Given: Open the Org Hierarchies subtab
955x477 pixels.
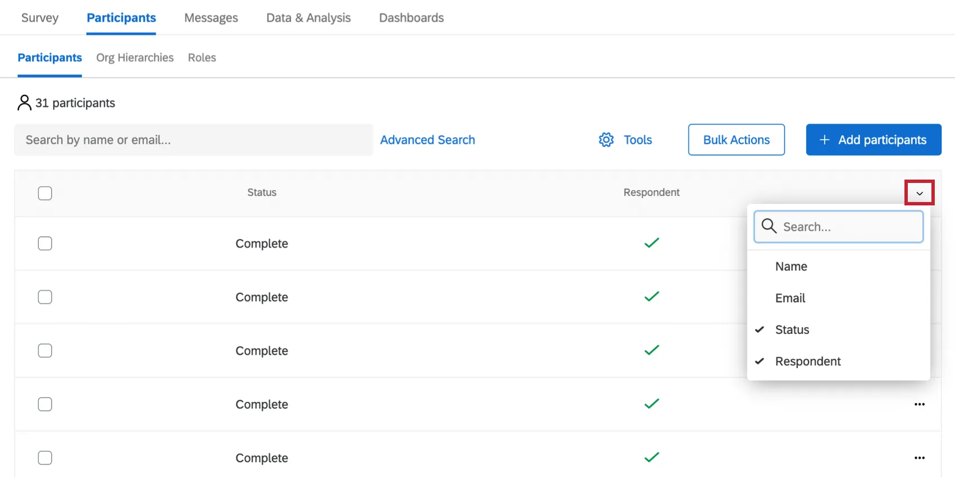Looking at the screenshot, I should (135, 58).
